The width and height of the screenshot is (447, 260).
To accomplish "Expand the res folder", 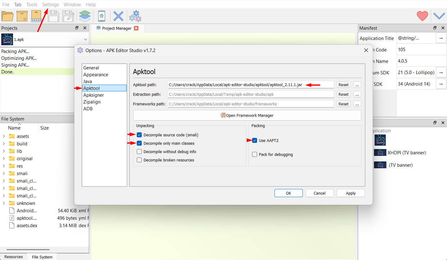I will 4,166.
